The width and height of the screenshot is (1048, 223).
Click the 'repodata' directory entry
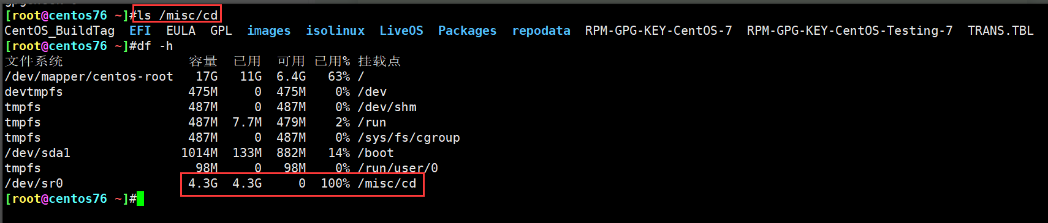pos(541,31)
